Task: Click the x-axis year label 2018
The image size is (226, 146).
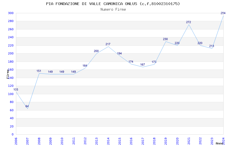Action: tap(154, 141)
